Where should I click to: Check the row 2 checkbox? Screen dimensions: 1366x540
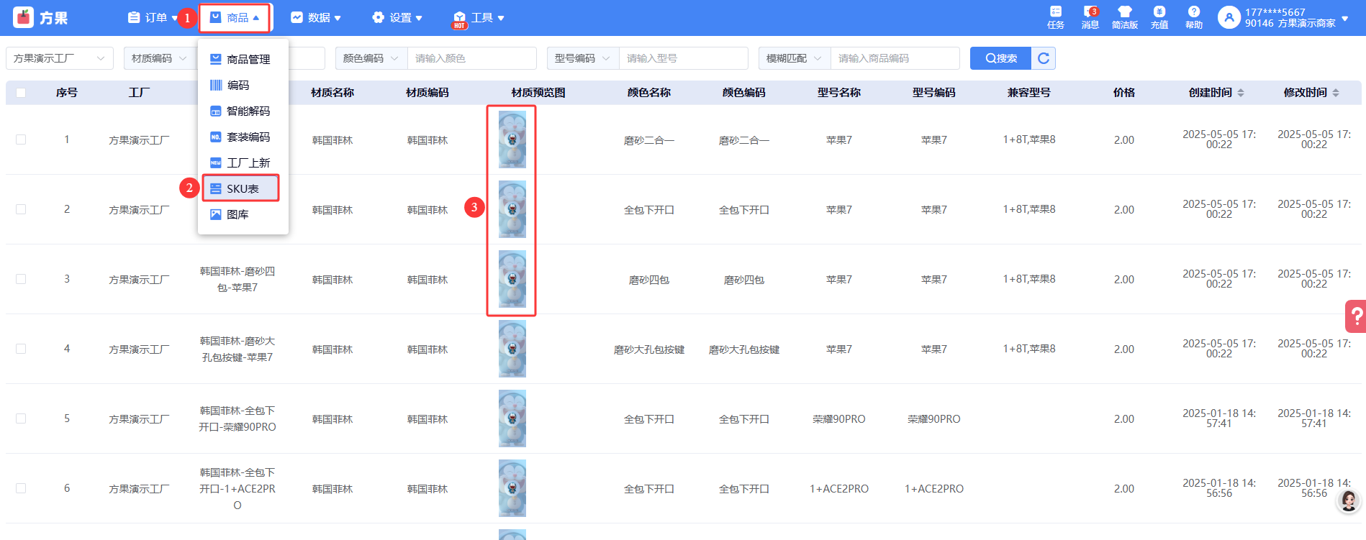[21, 209]
